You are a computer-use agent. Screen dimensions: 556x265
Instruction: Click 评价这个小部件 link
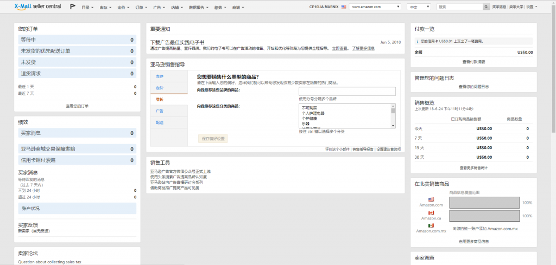(x=338, y=150)
